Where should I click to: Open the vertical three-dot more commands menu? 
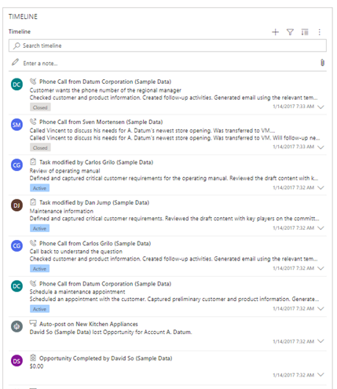(319, 32)
